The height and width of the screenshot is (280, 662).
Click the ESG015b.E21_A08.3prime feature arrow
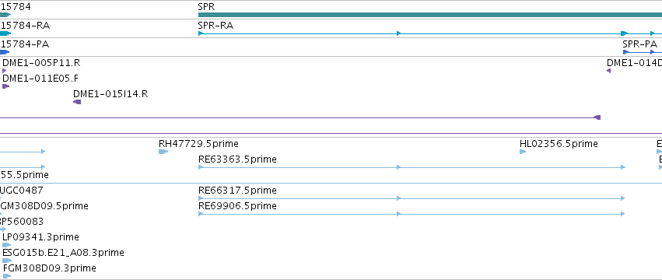7,261
